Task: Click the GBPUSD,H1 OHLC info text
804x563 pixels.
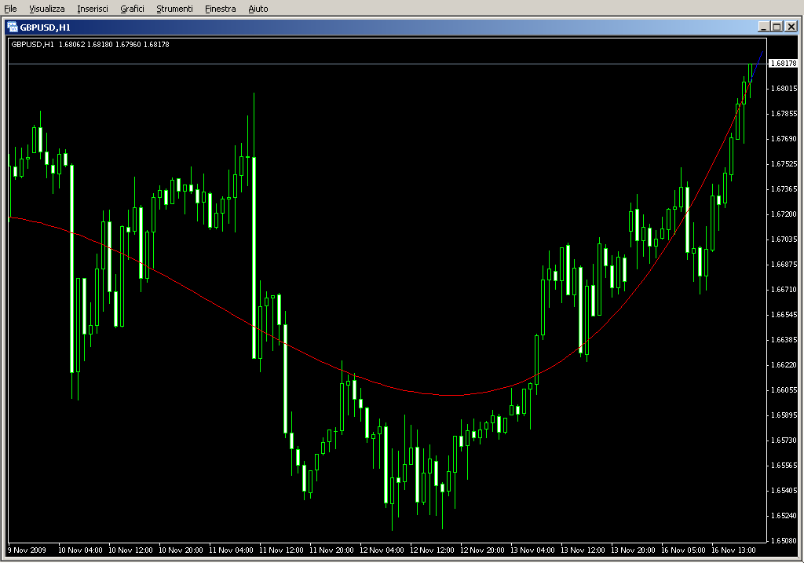Action: (90, 45)
